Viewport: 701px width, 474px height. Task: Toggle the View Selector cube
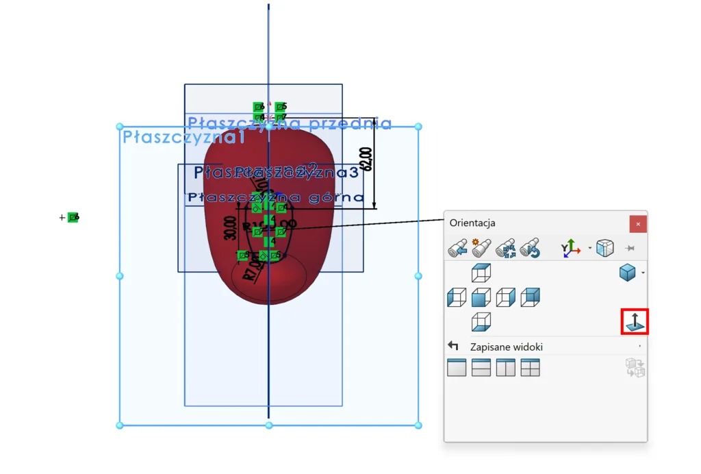604,248
